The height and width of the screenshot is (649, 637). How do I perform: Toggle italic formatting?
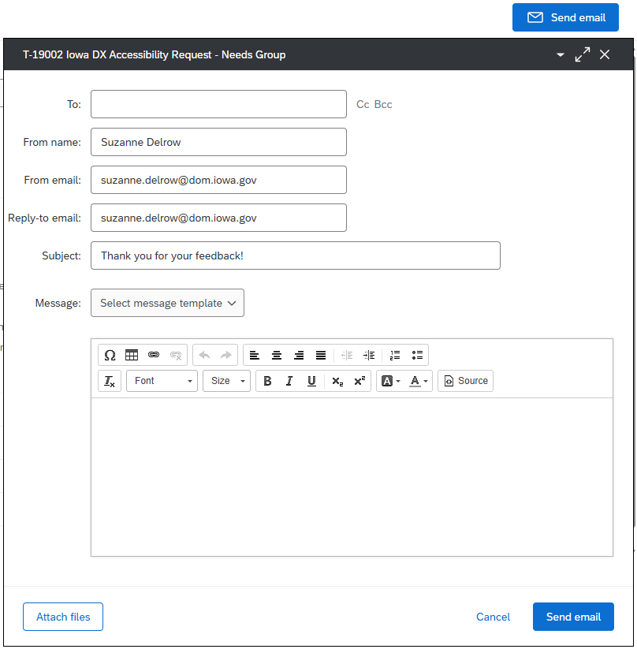[289, 381]
